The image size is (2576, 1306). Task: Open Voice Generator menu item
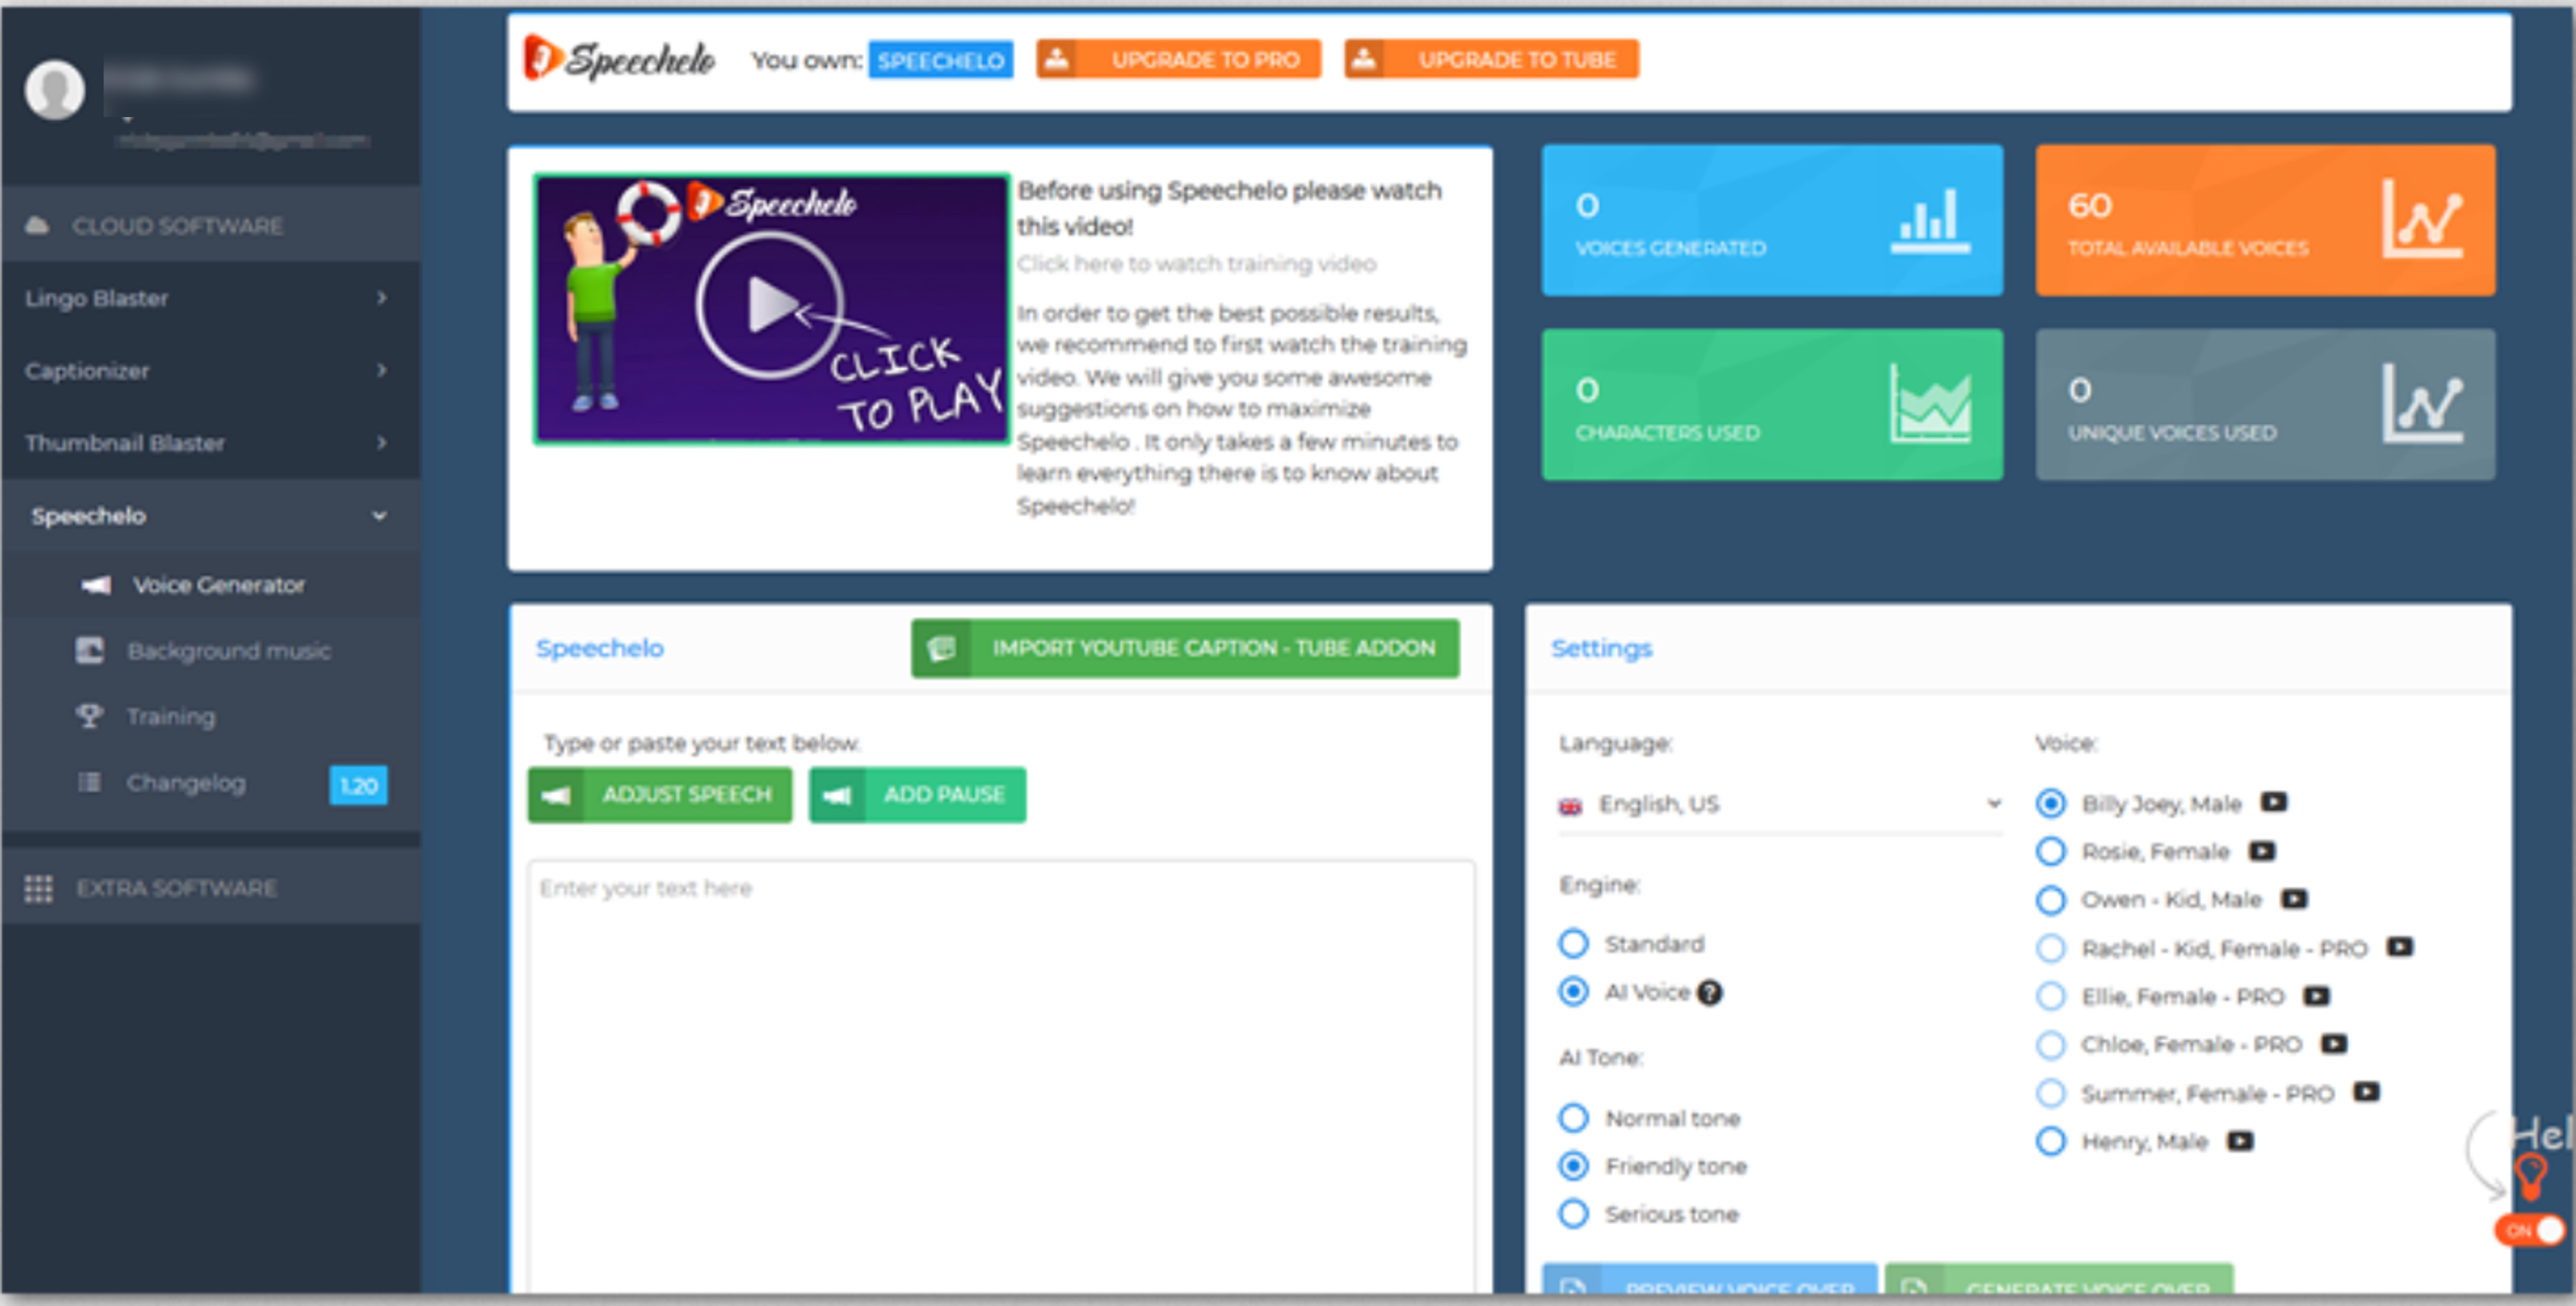coord(210,585)
